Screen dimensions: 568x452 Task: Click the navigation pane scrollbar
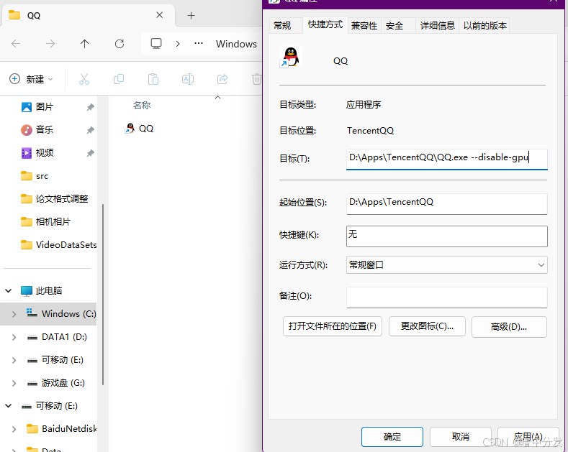(x=103, y=295)
